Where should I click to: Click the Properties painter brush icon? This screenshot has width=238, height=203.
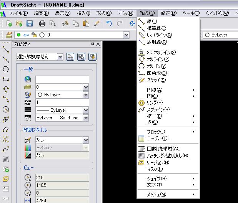(x=97, y=23)
